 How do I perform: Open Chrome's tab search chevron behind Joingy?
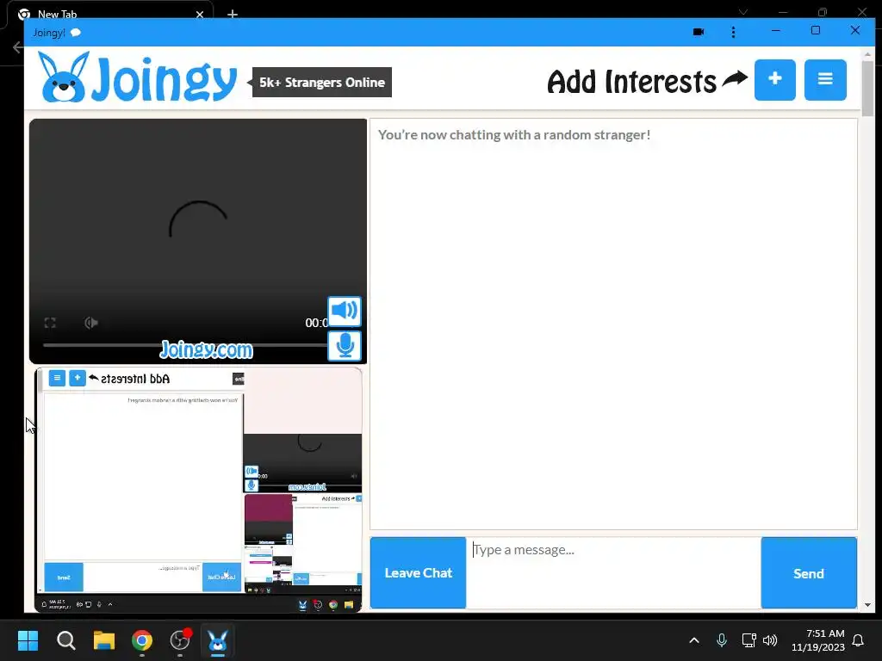click(743, 12)
